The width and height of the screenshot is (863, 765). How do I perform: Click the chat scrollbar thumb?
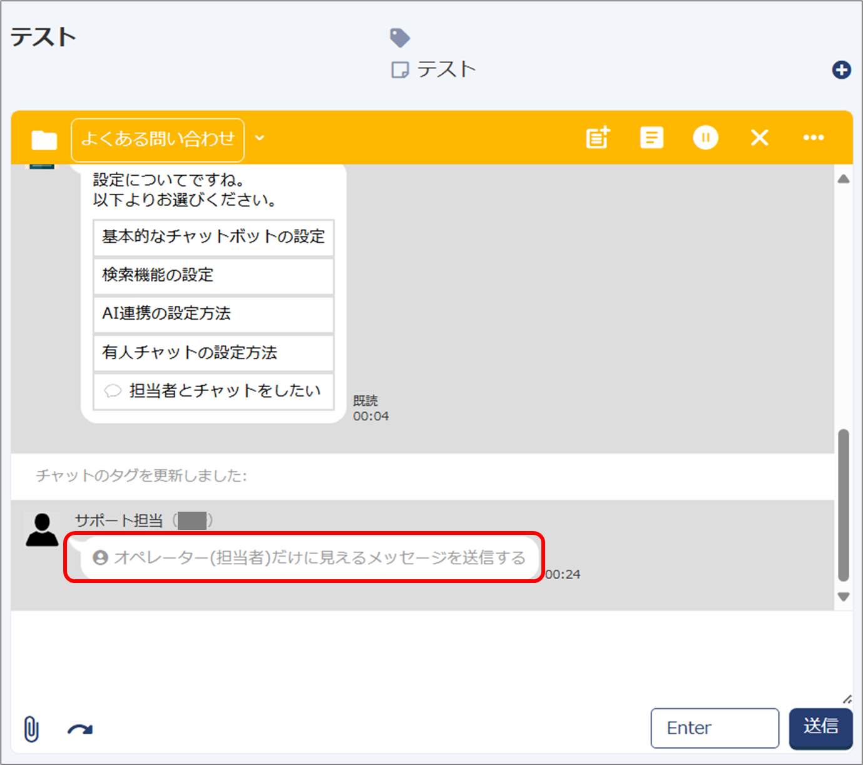coord(844,505)
